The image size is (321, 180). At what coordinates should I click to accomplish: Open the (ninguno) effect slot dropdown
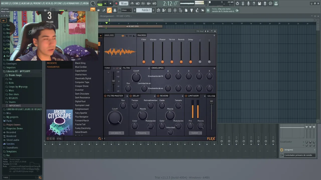(x=298, y=150)
